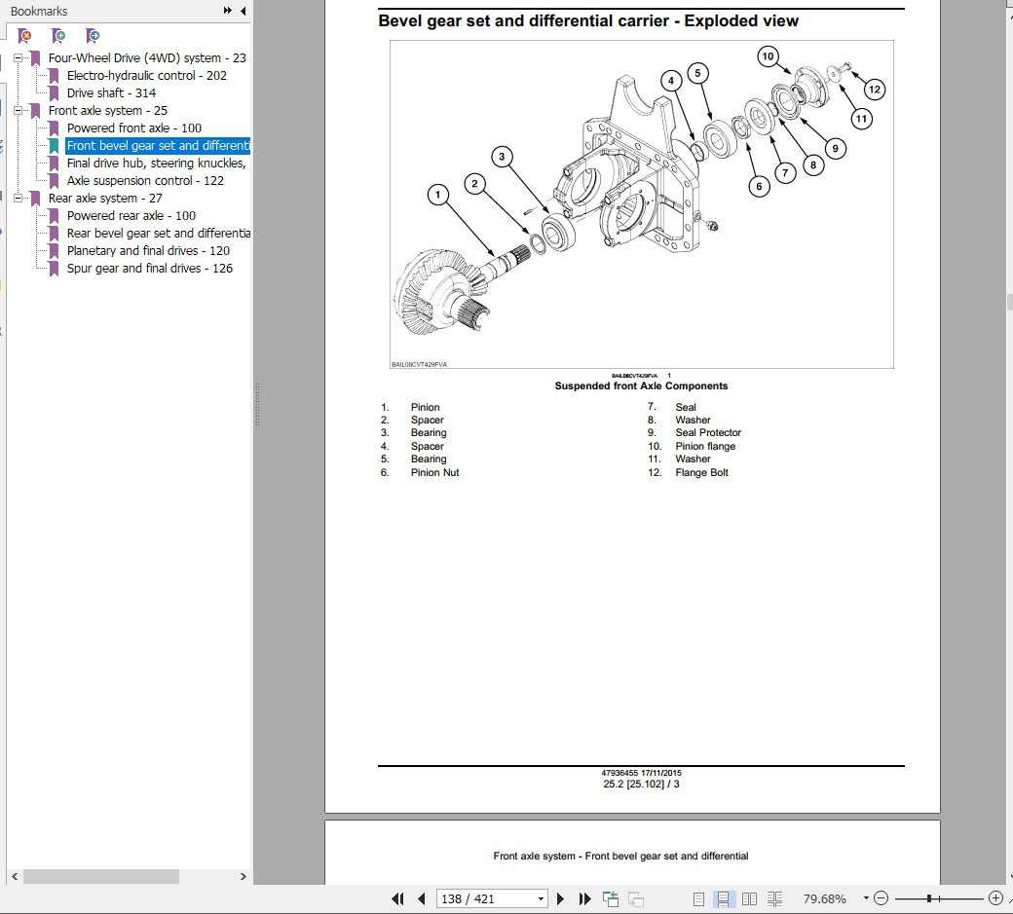The width and height of the screenshot is (1013, 914).
Task: Click the 'Pinion Nut' parts list entry
Action: pos(434,472)
